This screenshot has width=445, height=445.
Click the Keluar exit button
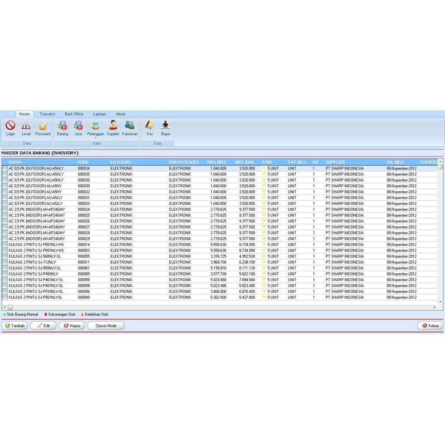click(430, 325)
